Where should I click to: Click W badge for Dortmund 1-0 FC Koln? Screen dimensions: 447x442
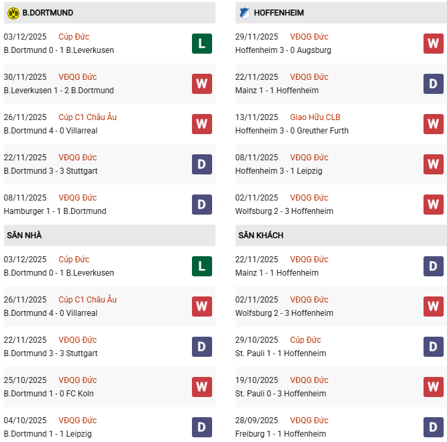pos(202,387)
